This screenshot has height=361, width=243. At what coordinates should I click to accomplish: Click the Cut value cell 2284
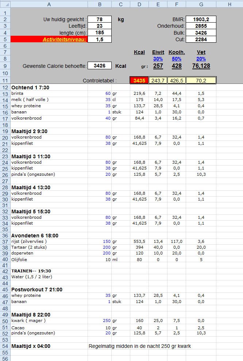[x=201, y=39]
